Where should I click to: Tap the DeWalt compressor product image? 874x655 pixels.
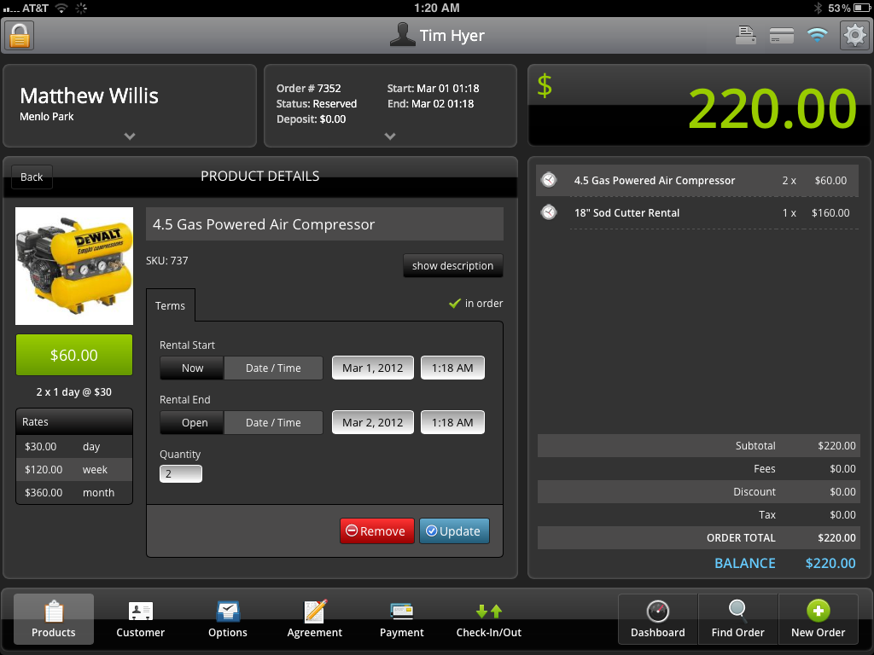74,266
